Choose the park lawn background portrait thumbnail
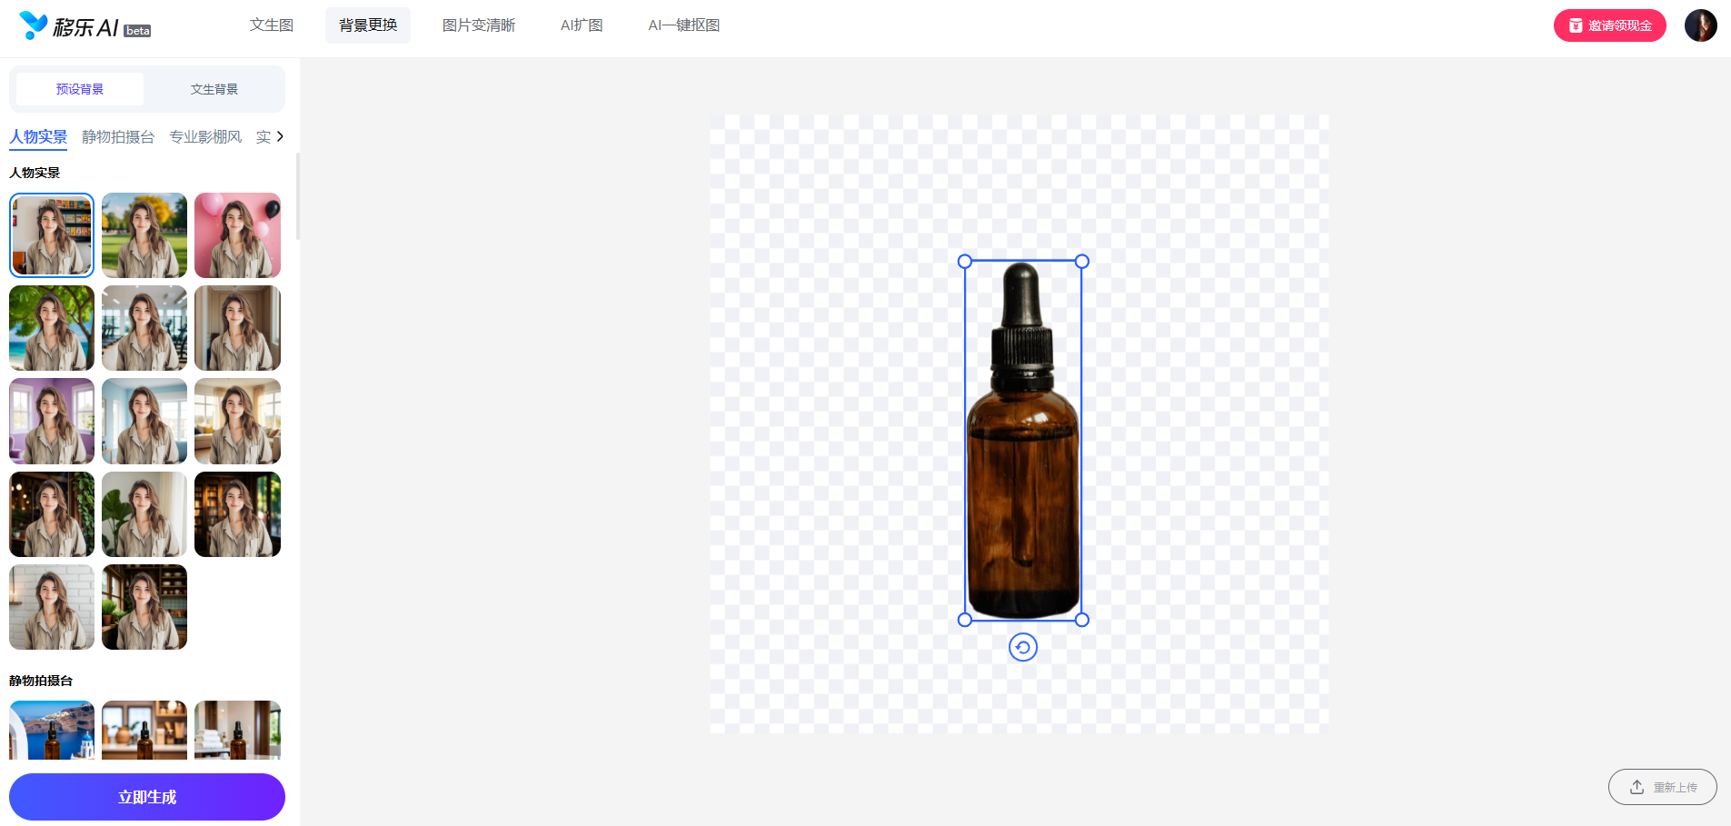The height and width of the screenshot is (826, 1731). tap(144, 235)
